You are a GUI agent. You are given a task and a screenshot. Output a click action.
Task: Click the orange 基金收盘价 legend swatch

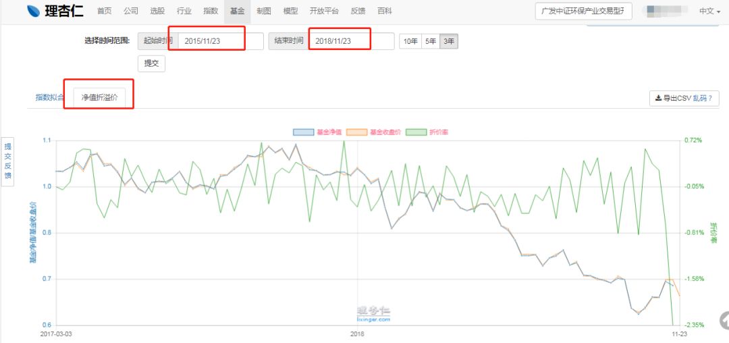(356, 132)
